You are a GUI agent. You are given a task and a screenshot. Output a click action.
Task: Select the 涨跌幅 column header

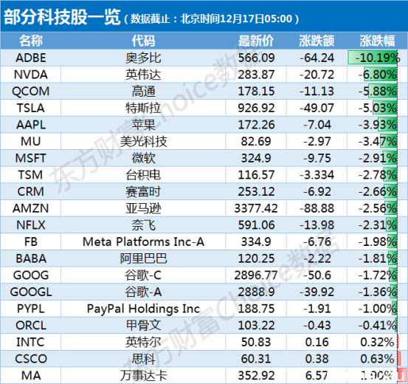[x=377, y=41]
